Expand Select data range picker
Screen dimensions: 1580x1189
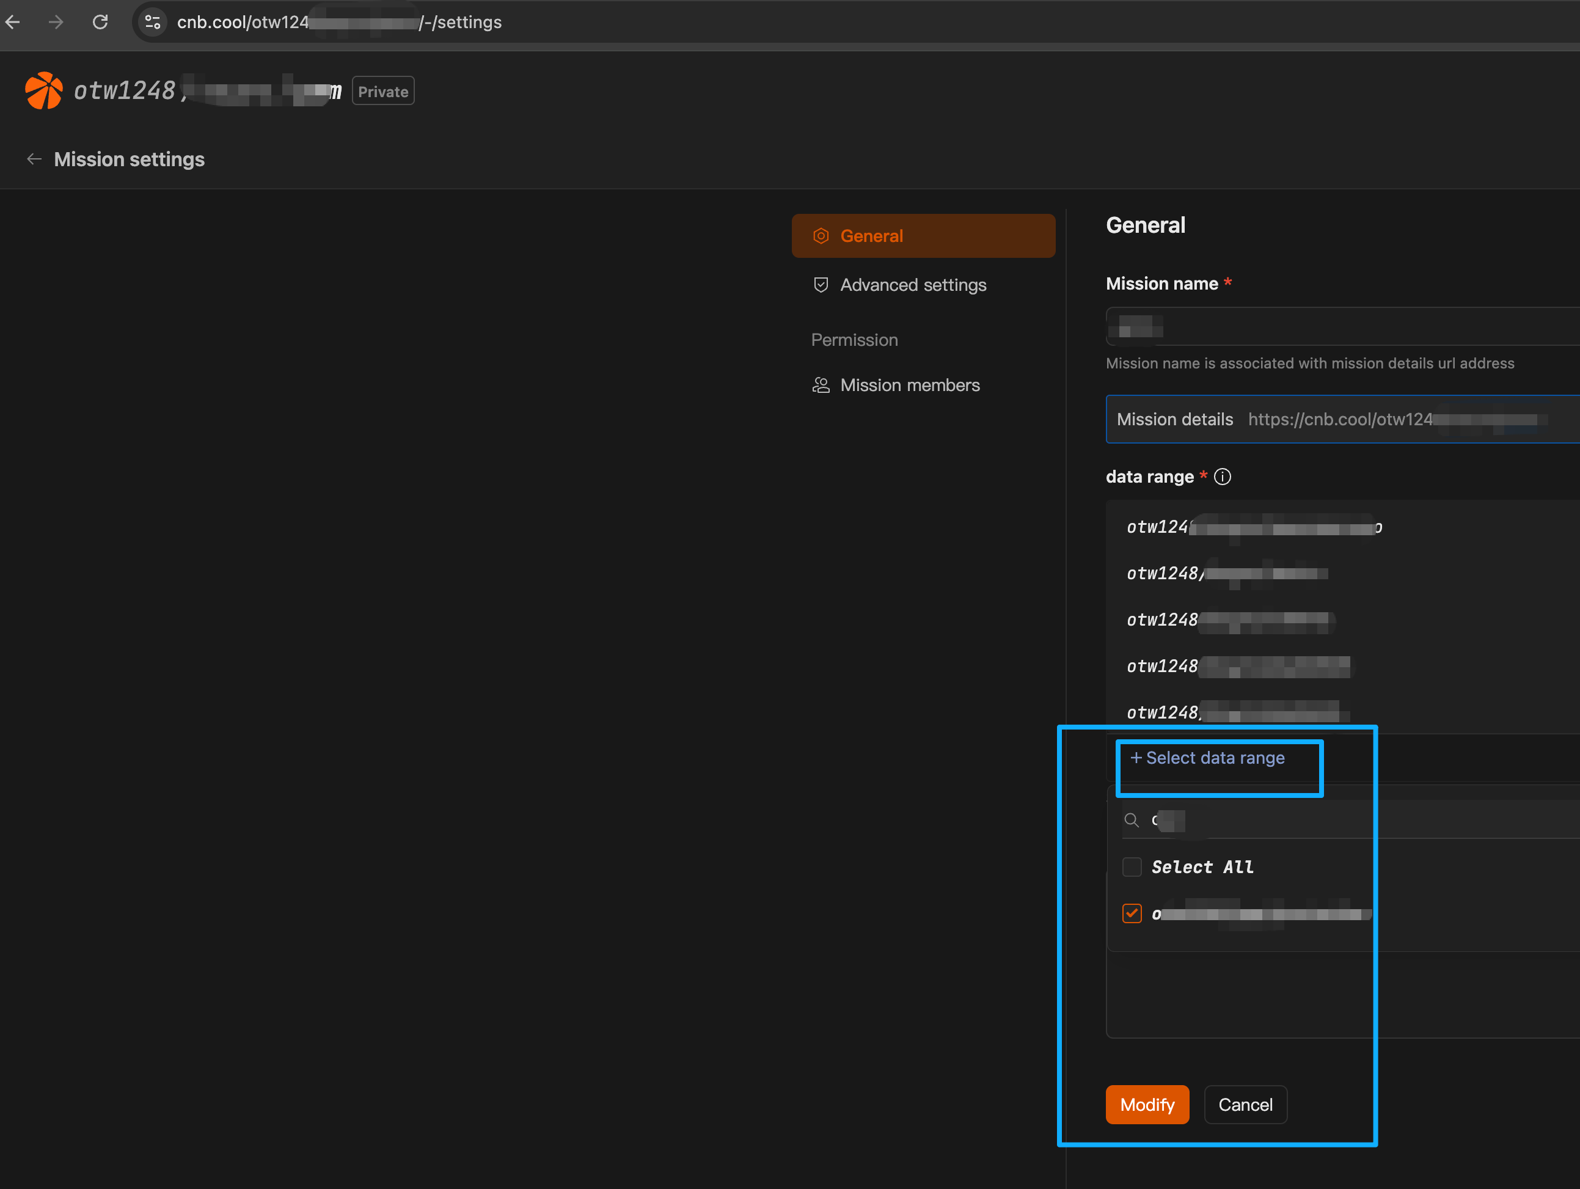[x=1208, y=758]
